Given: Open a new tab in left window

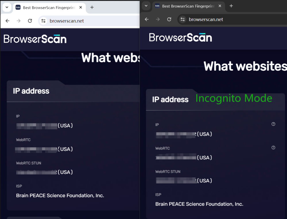Looking at the screenshot, I should tap(92, 7).
